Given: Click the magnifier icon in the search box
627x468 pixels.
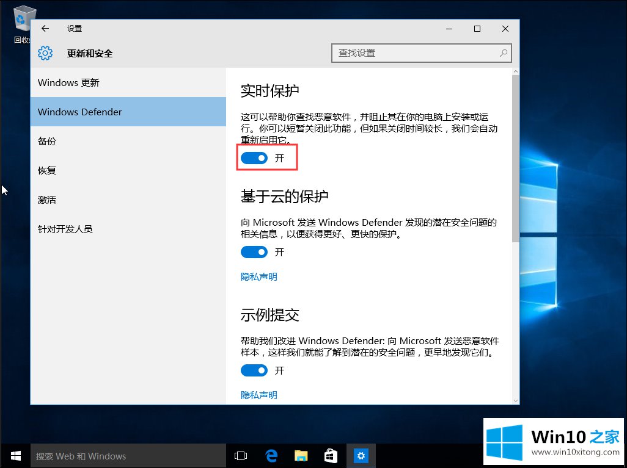Looking at the screenshot, I should pyautogui.click(x=504, y=52).
